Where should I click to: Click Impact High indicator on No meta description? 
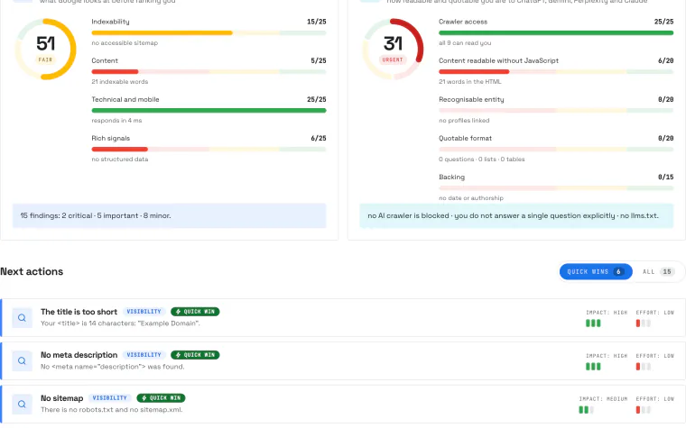coord(607,362)
